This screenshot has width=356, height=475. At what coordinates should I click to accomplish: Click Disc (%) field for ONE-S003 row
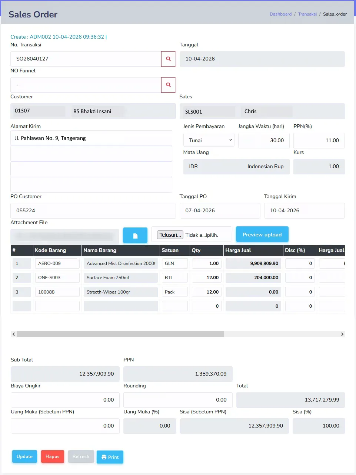[300, 278]
